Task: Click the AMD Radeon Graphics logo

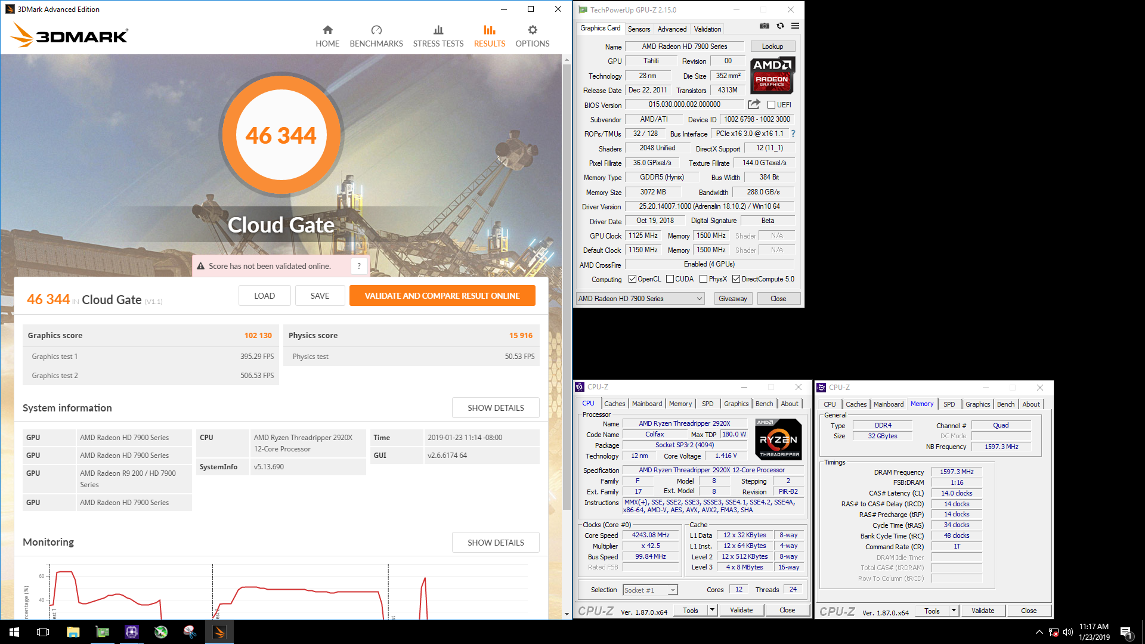Action: pyautogui.click(x=772, y=75)
